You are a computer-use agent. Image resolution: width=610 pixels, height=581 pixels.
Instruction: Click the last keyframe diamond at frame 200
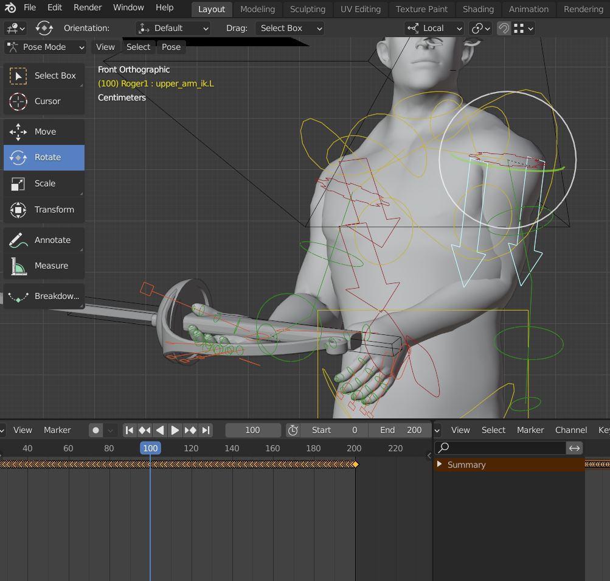tap(355, 464)
